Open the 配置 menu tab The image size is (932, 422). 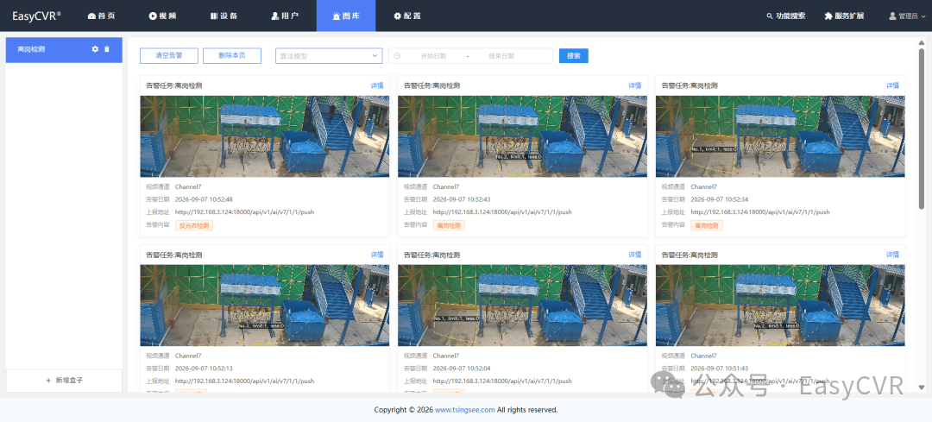(407, 16)
